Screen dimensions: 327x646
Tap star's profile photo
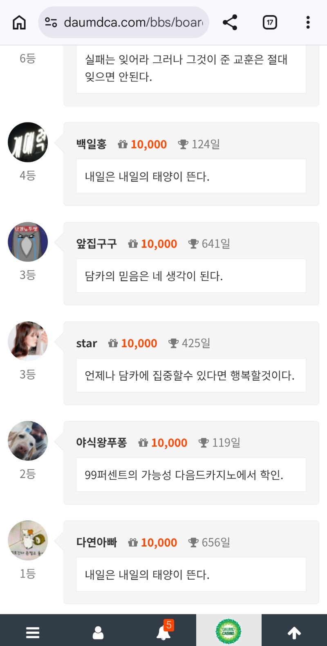pyautogui.click(x=28, y=341)
